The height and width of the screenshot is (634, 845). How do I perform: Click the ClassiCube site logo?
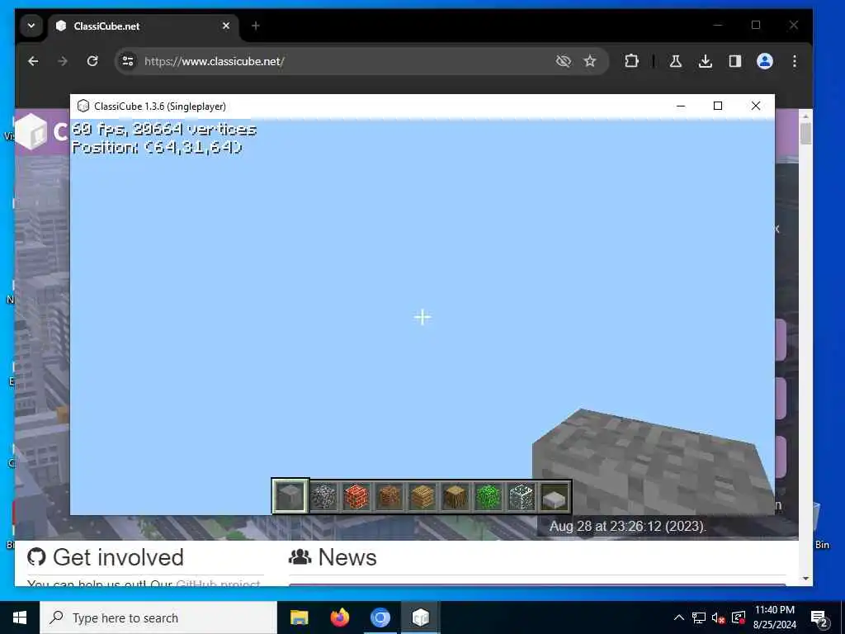(x=31, y=131)
